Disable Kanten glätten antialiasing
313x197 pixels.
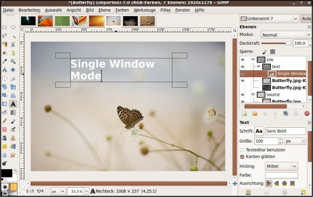[x=242, y=156]
